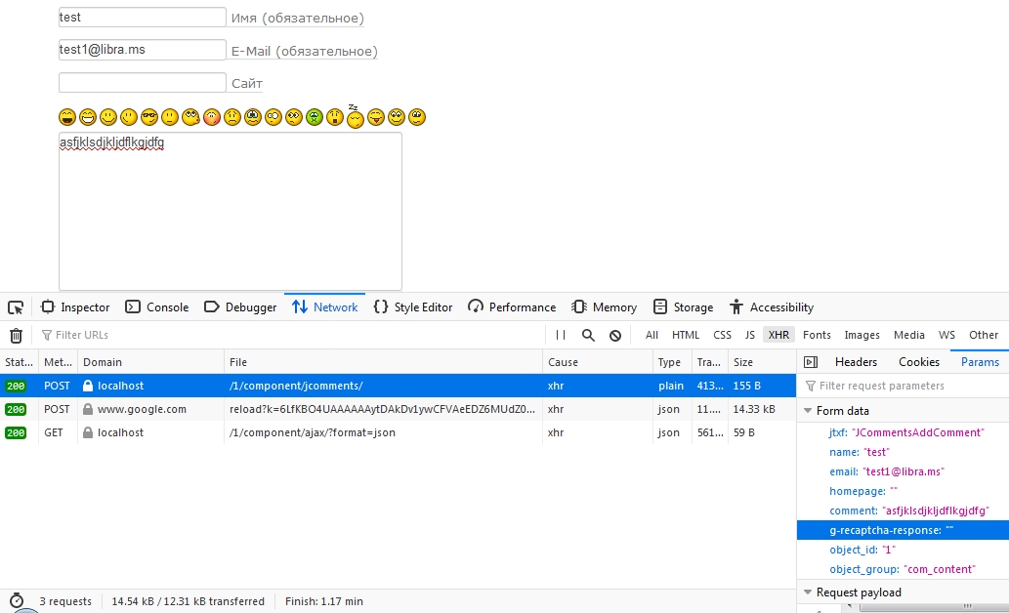1009x613 pixels.
Task: Select the /1/component/jcomments/ request row
Action: 398,386
